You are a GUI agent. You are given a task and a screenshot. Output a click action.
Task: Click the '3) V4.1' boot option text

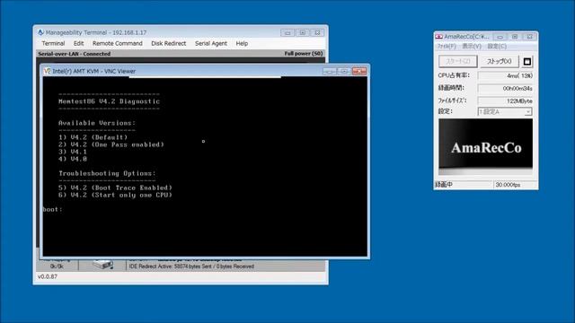73,152
